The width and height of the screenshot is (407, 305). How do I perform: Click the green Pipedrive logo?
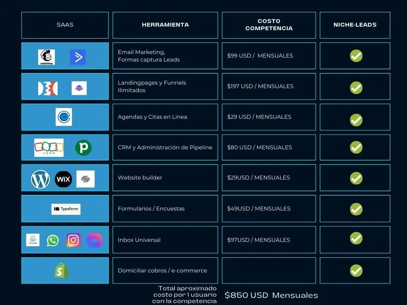tap(83, 148)
